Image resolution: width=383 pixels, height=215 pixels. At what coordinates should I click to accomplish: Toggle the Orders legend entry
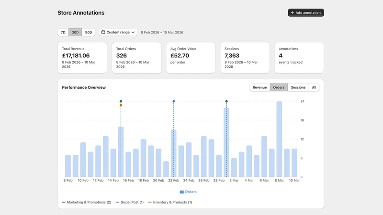[x=188, y=192]
